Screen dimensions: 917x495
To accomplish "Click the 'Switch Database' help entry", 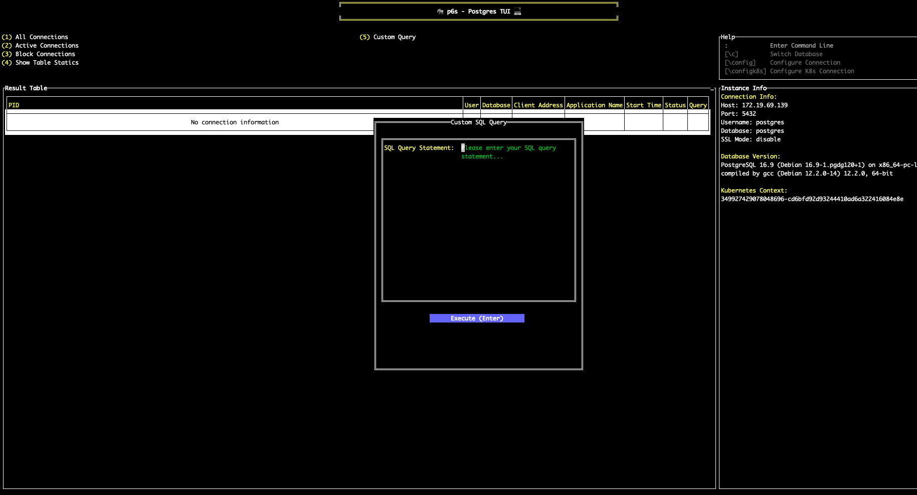I will (x=796, y=54).
